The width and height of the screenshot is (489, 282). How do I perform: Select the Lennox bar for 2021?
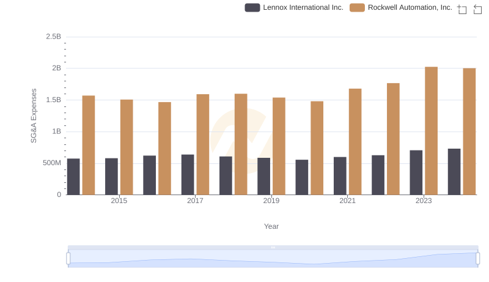(x=340, y=176)
